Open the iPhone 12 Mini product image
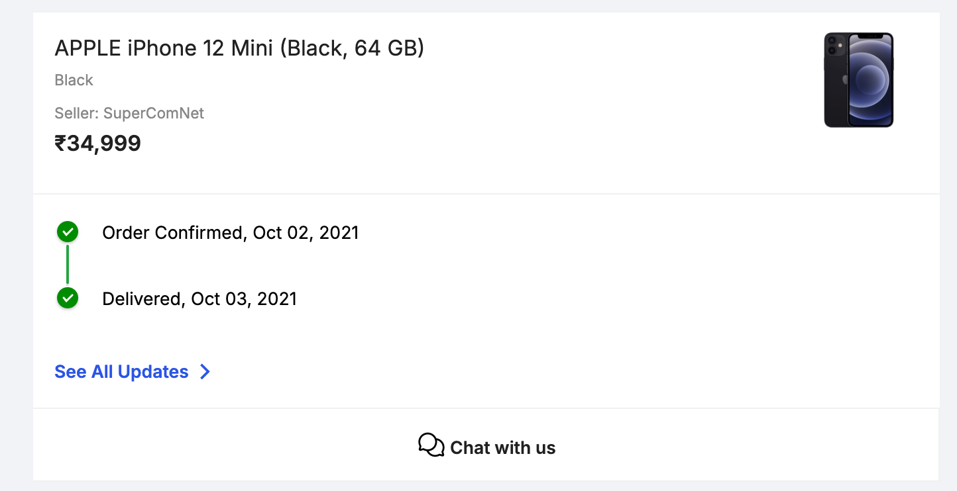The width and height of the screenshot is (957, 491). (x=858, y=79)
